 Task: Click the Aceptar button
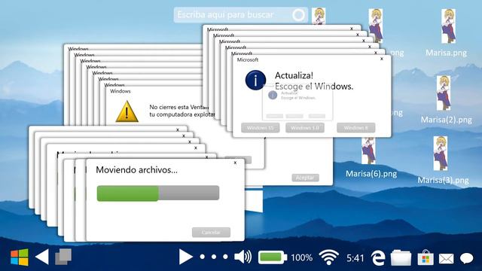coord(305,178)
